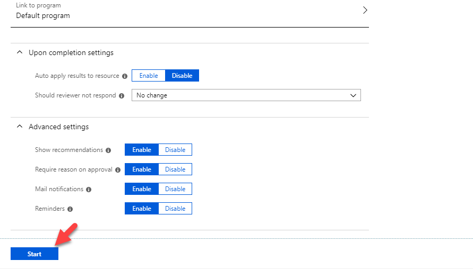473x269 pixels.
Task: Open Link to program chevron arrow
Action: pos(365,10)
